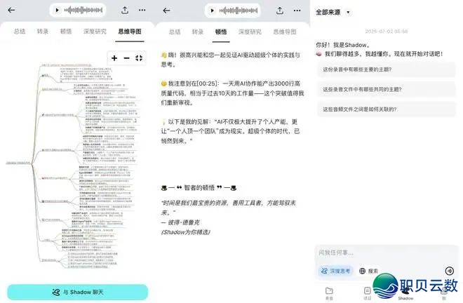Screen dimensions: 463x303
Task: Select the 深度研究 tab in the middle panel
Action: 250,32
